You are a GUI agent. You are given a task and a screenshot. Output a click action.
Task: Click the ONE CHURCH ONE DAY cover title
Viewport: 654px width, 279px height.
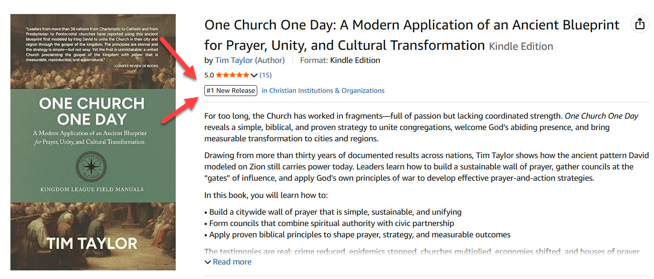(92, 111)
